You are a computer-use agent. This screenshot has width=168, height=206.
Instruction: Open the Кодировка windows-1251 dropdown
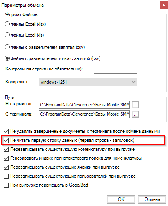click(88, 82)
